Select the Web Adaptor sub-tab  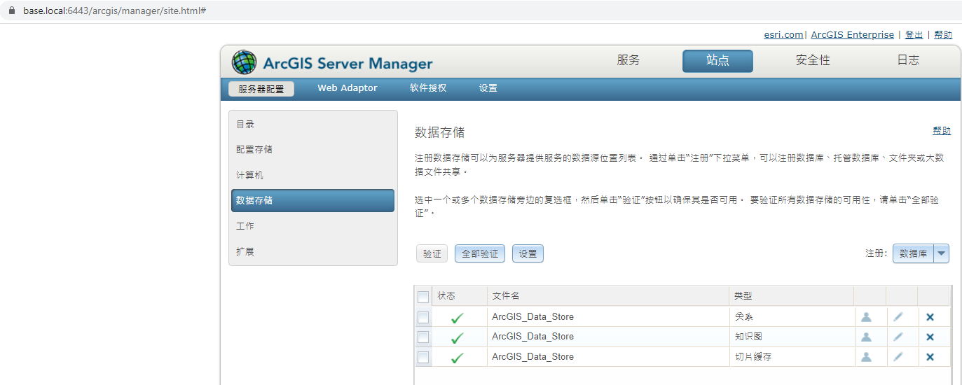[348, 88]
